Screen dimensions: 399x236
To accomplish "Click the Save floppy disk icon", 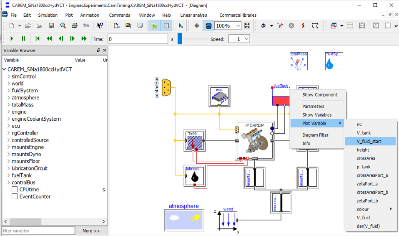I will (x=51, y=26).
